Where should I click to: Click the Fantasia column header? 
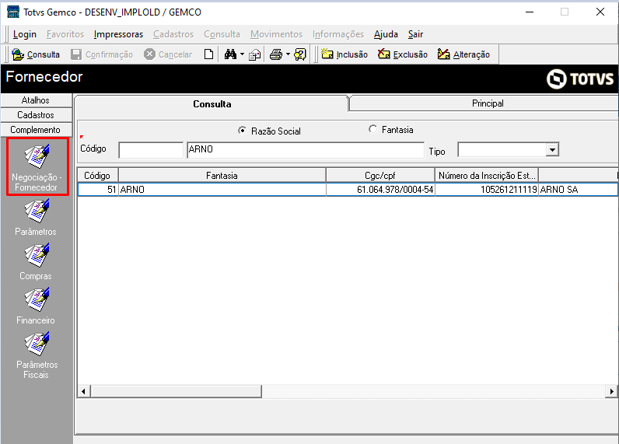tap(222, 175)
